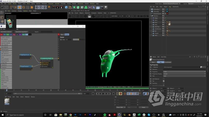Viewport: 209px width, 117px height.
Task: Open Edit Render Settings clapperboard gear icon
Action: (x=61, y=7)
